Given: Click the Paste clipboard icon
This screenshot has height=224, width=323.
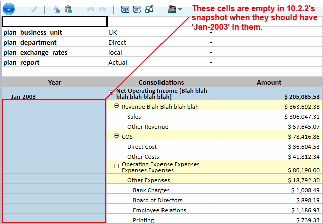Looking at the screenshot, I should (x=68, y=9).
